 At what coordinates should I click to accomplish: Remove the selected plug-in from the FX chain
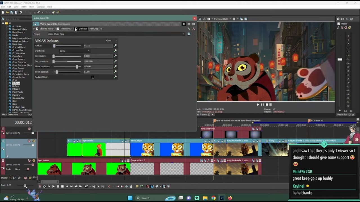[x=193, y=29]
